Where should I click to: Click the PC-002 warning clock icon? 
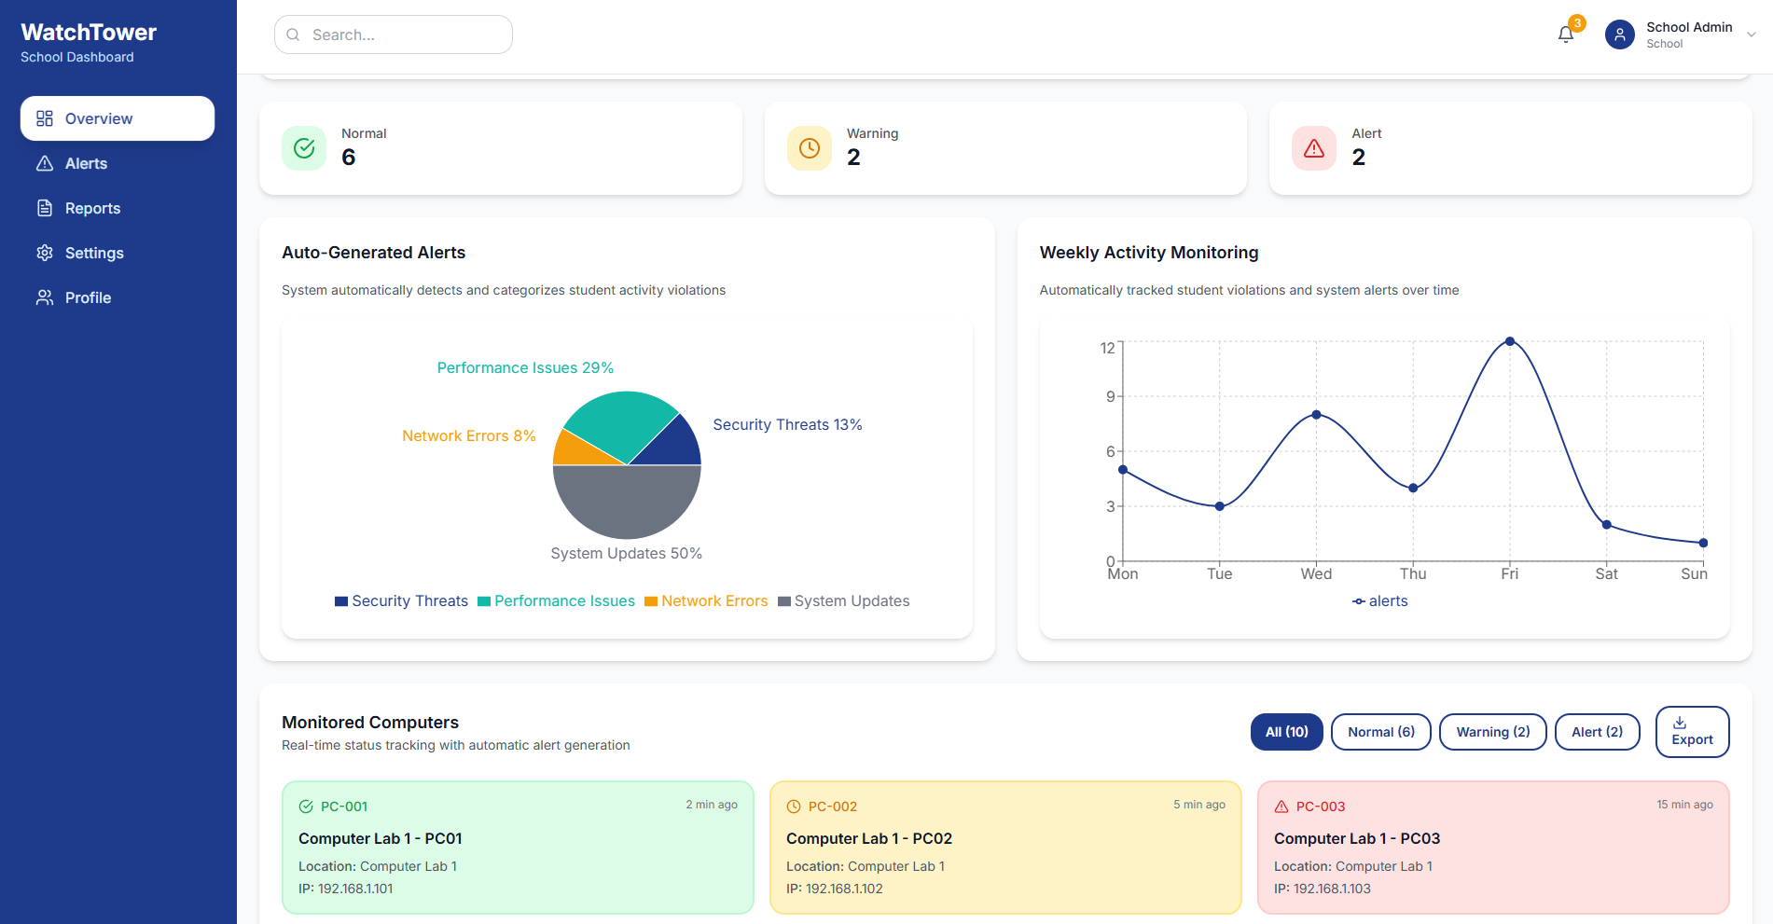coord(794,807)
